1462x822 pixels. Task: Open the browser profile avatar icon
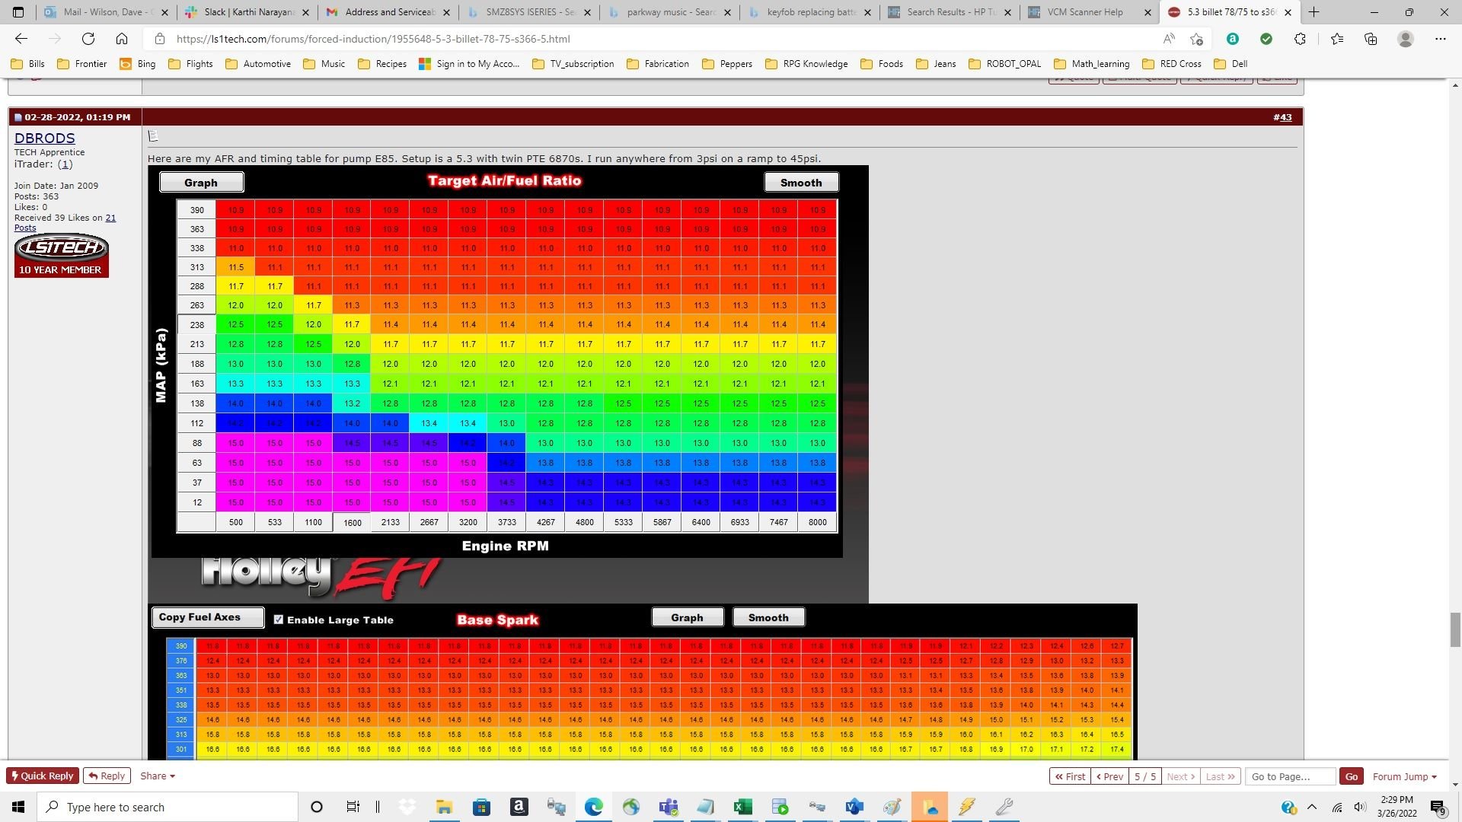point(1406,39)
